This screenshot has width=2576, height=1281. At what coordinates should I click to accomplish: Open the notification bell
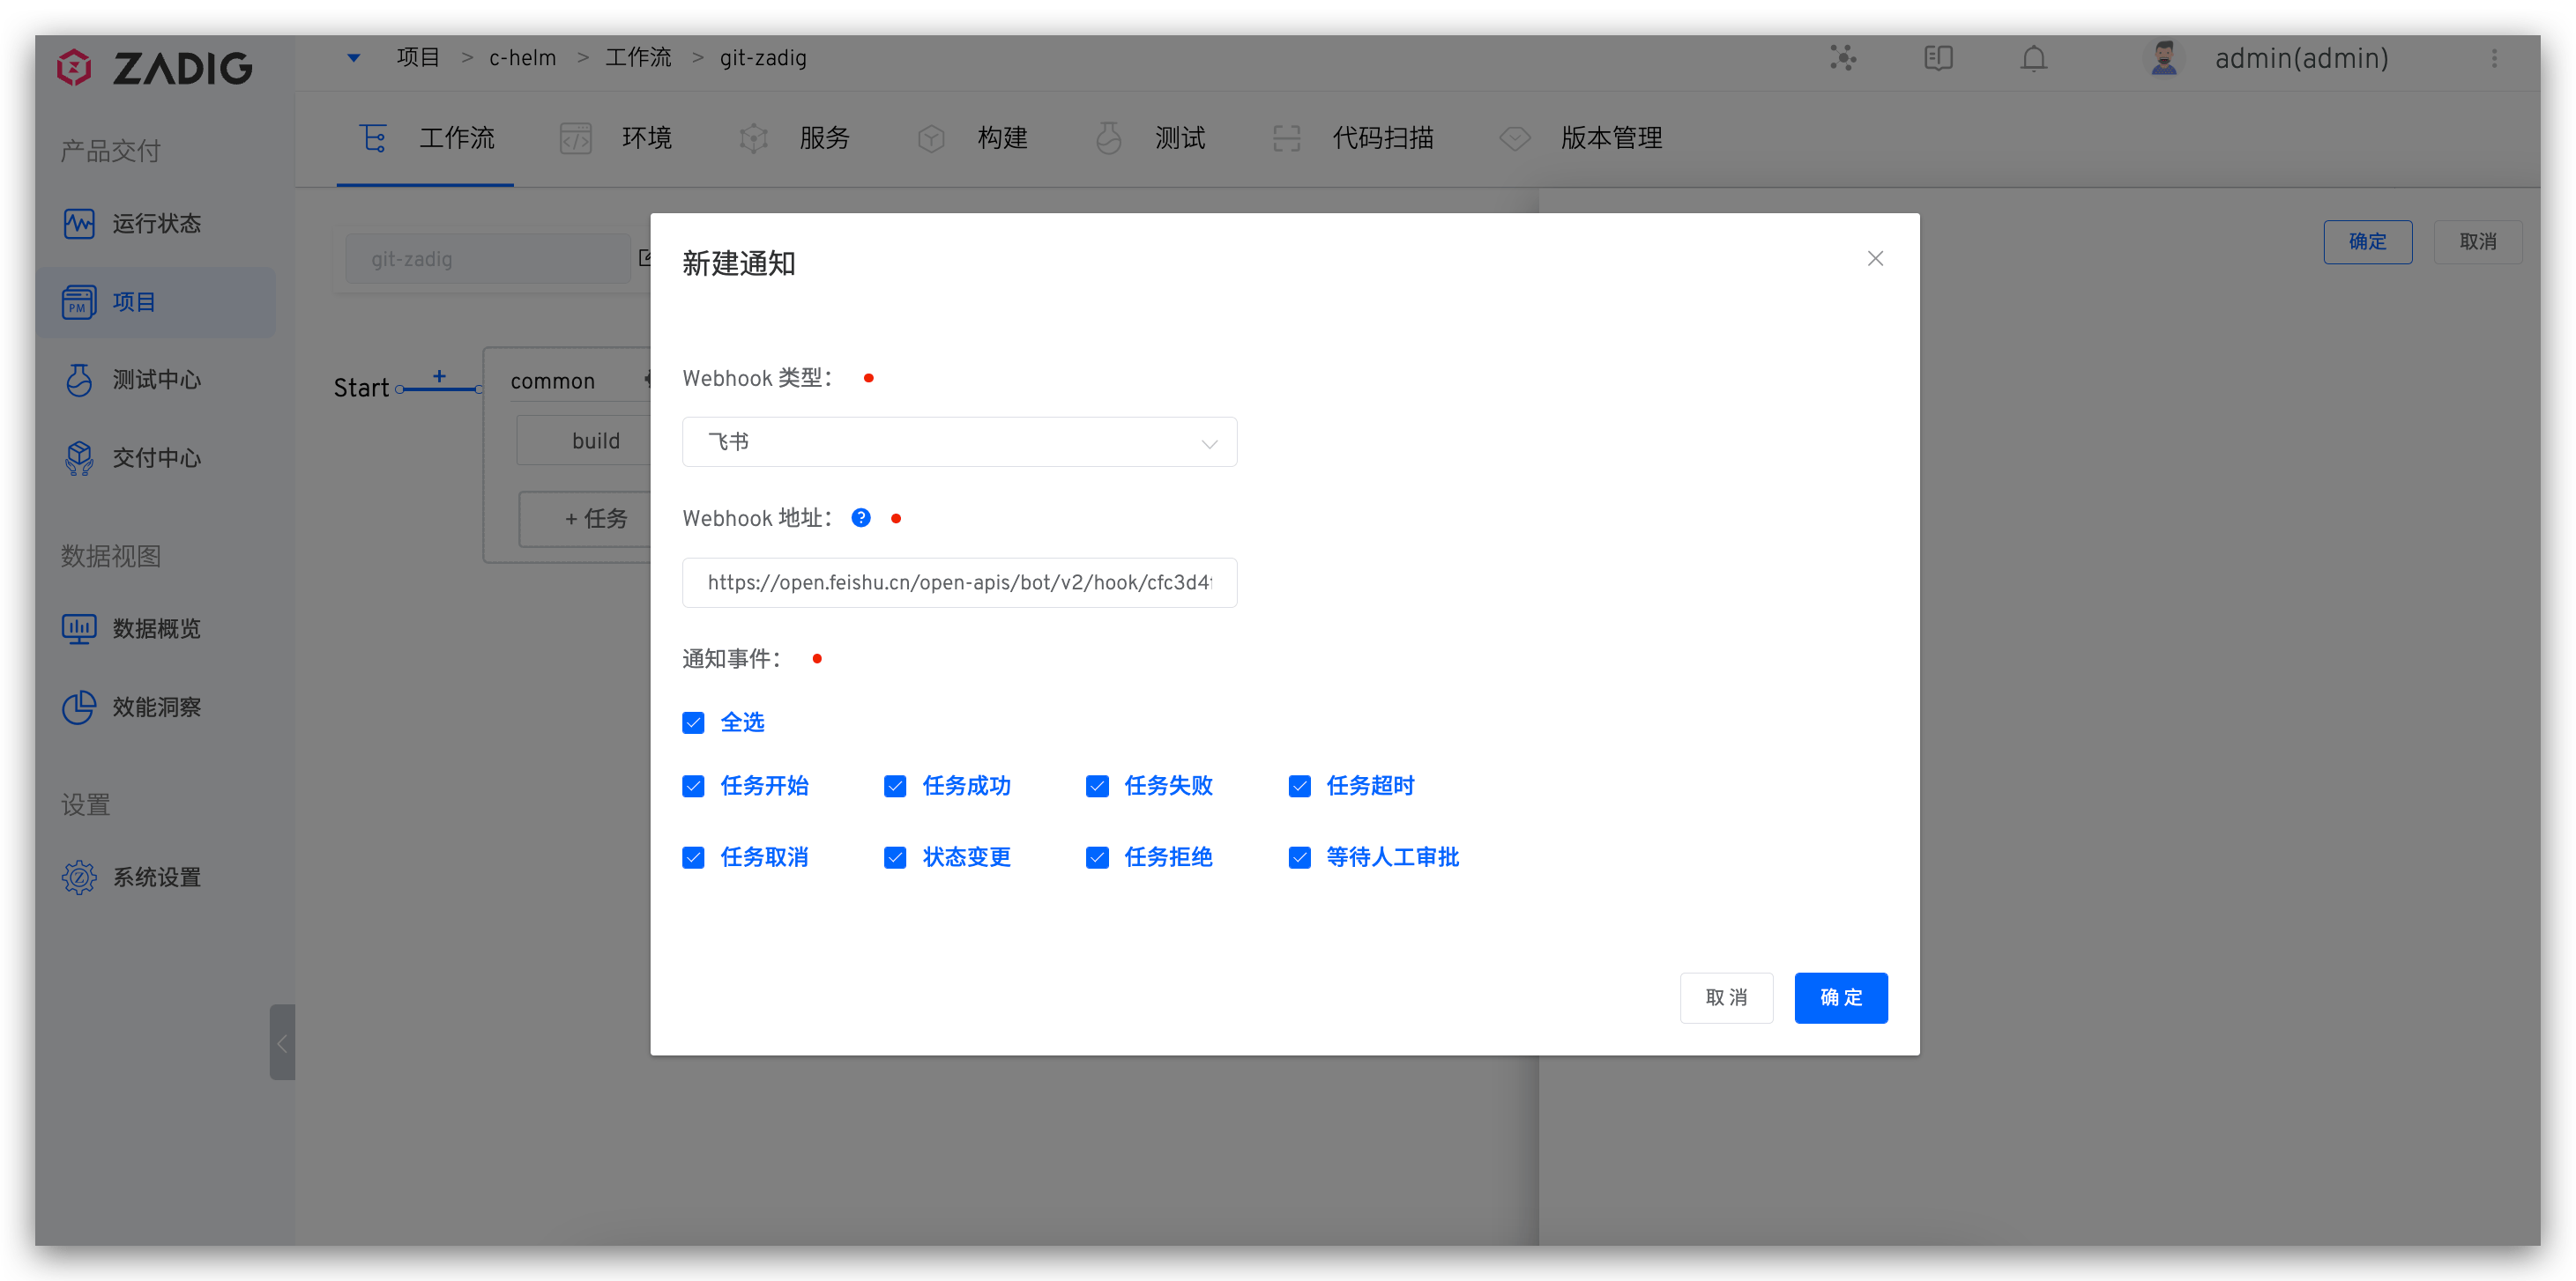(2034, 58)
